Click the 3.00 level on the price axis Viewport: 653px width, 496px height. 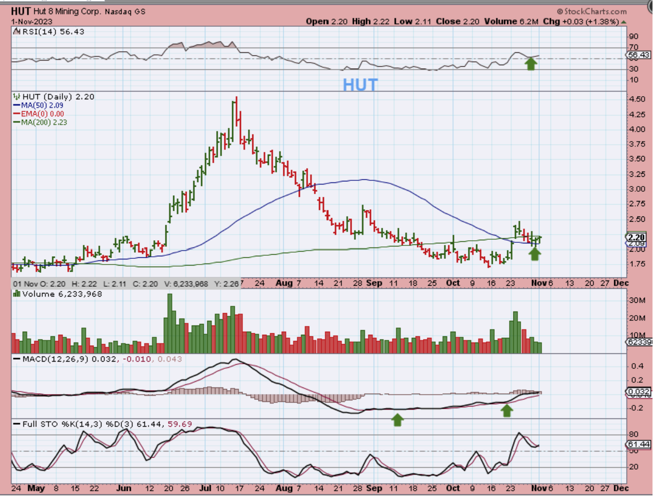click(637, 189)
